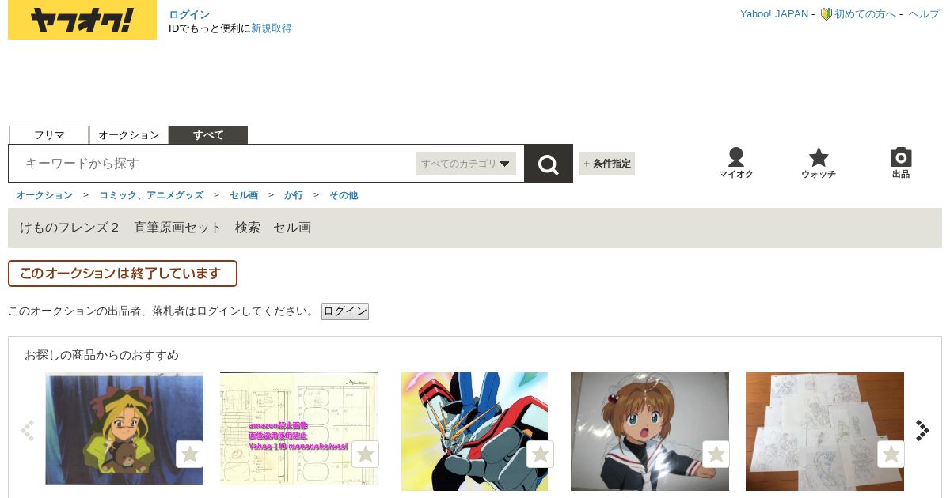Viewport: 950px width, 498px height.
Task: Select the すべて tab
Action: coord(208,135)
